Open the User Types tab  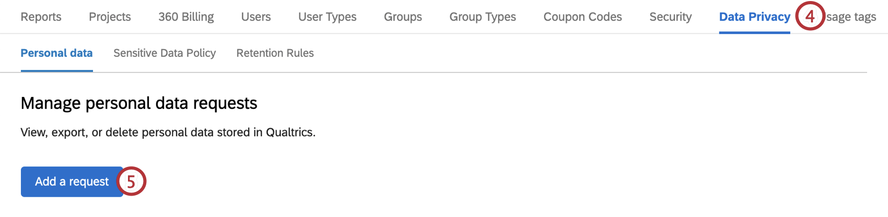(x=327, y=17)
